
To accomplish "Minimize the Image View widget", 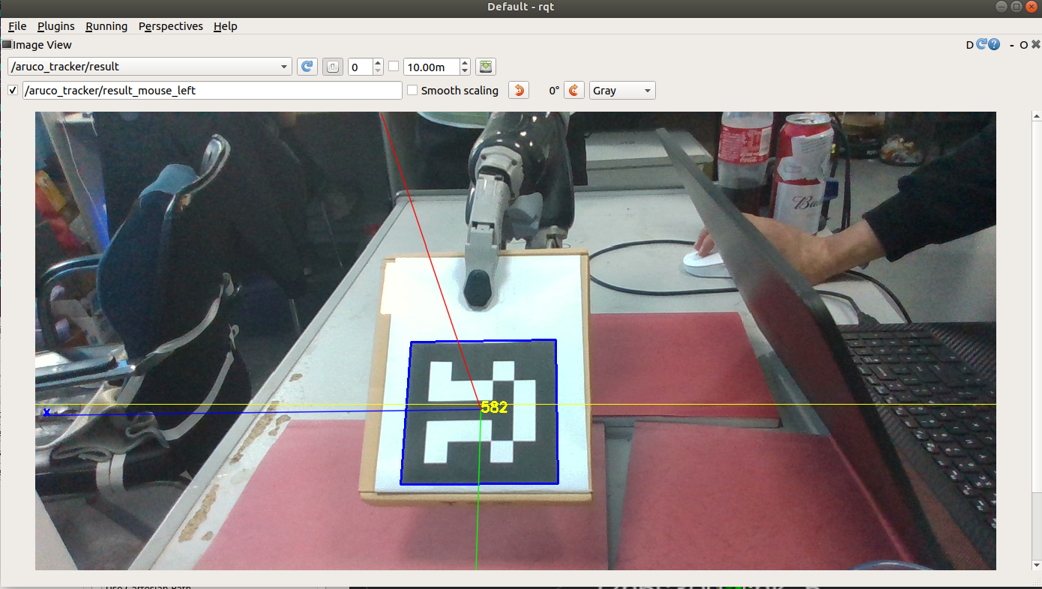I will pyautogui.click(x=1011, y=45).
